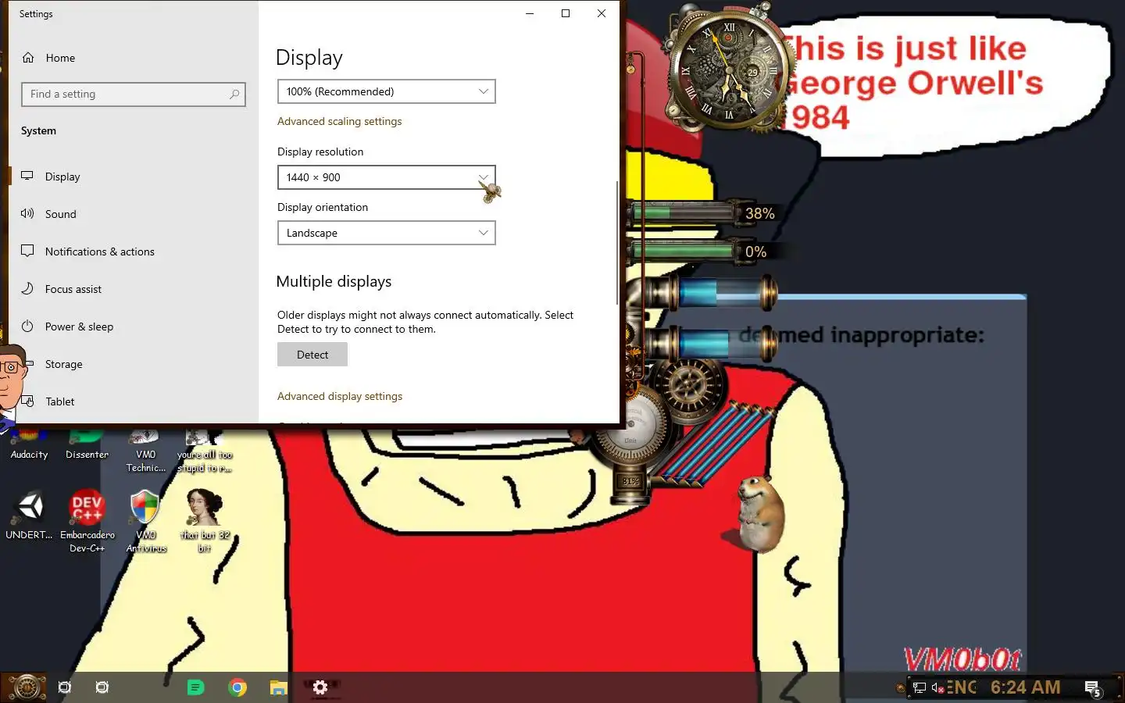This screenshot has height=703, width=1125.
Task: Open Advanced scaling settings link
Action: [x=339, y=121]
